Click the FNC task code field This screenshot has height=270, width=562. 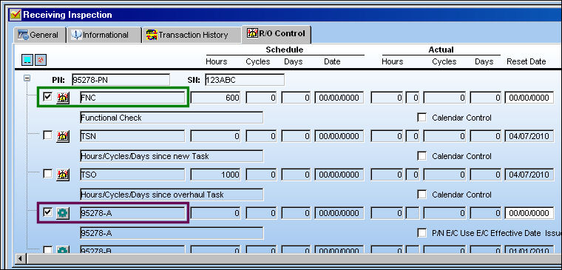tap(132, 98)
